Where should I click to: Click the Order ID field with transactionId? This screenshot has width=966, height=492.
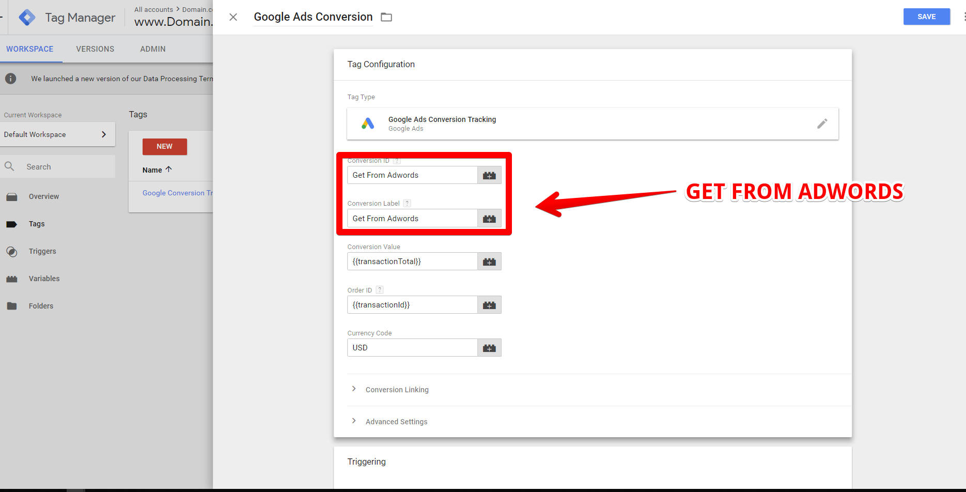(x=412, y=305)
